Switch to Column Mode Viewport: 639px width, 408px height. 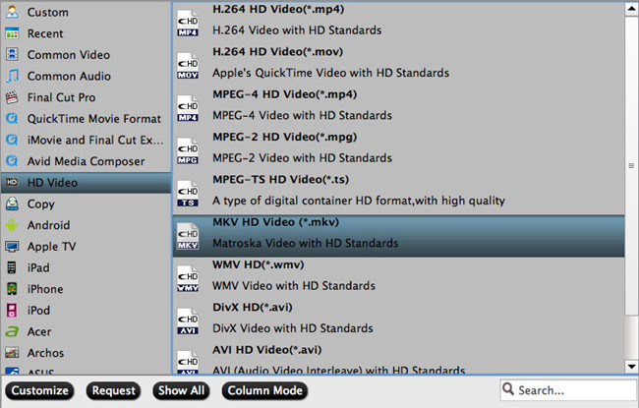click(x=264, y=390)
